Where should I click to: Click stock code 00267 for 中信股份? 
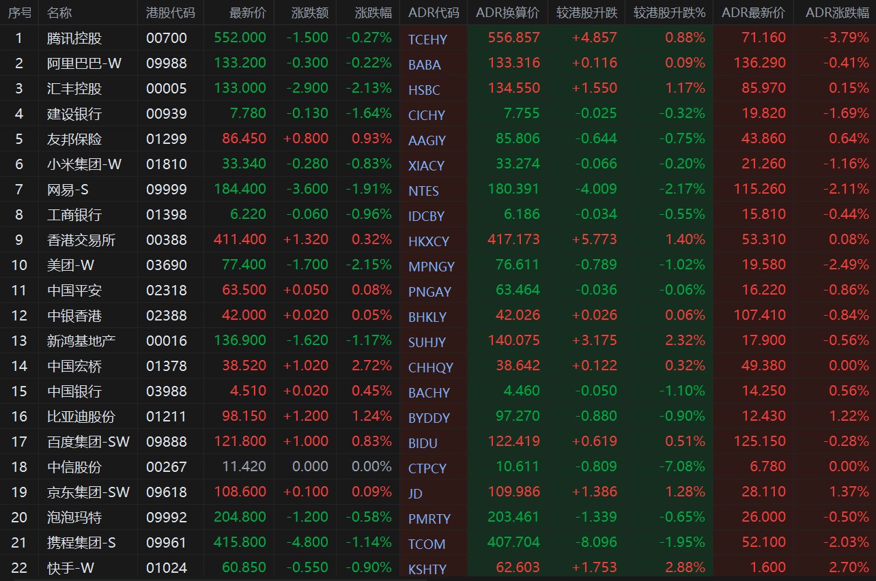[x=167, y=467]
